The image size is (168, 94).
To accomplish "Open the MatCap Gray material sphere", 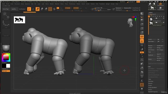I will tap(6, 49).
